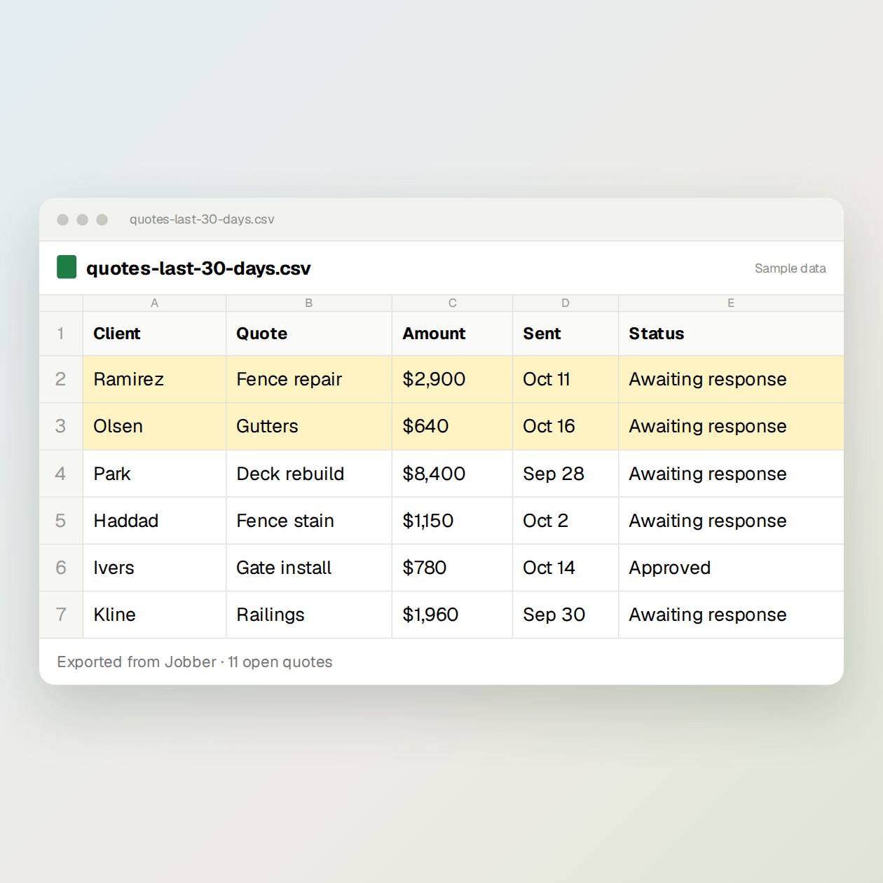Click the Sample data label
The width and height of the screenshot is (883, 883).
coord(790,268)
